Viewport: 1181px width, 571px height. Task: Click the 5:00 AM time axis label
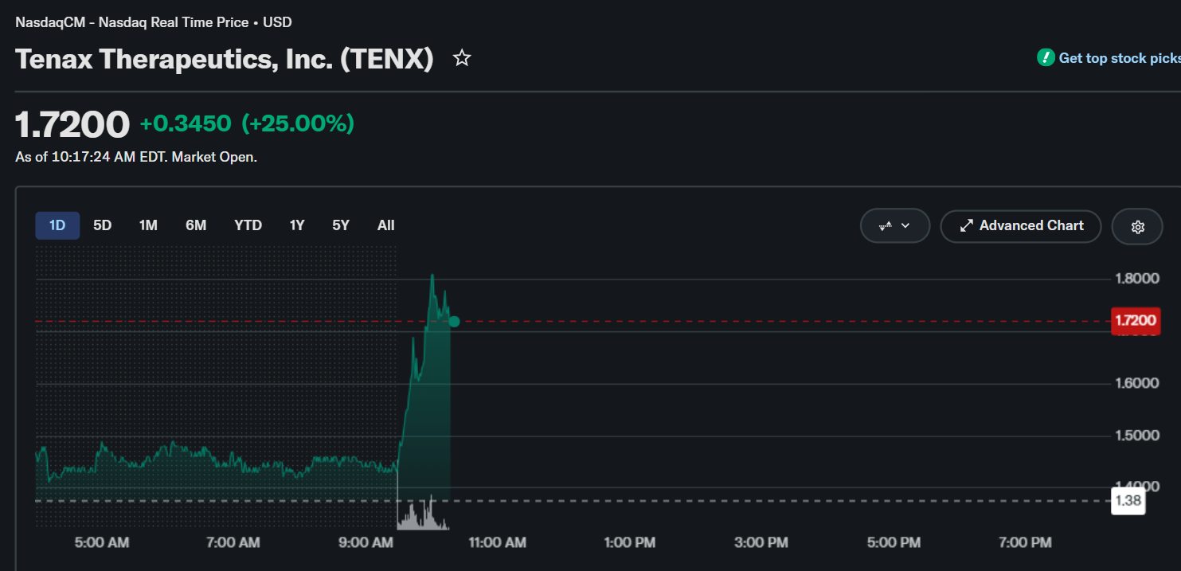(102, 542)
